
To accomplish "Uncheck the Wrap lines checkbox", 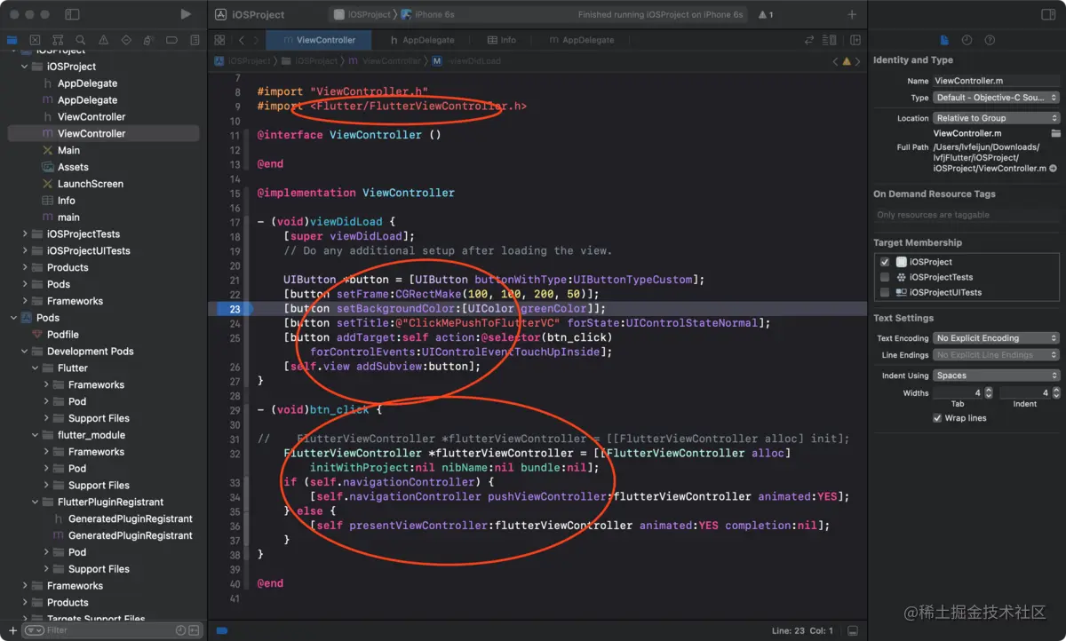I will point(937,418).
